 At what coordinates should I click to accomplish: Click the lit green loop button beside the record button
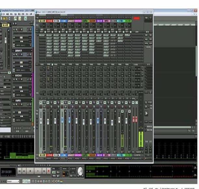tap(54, 172)
